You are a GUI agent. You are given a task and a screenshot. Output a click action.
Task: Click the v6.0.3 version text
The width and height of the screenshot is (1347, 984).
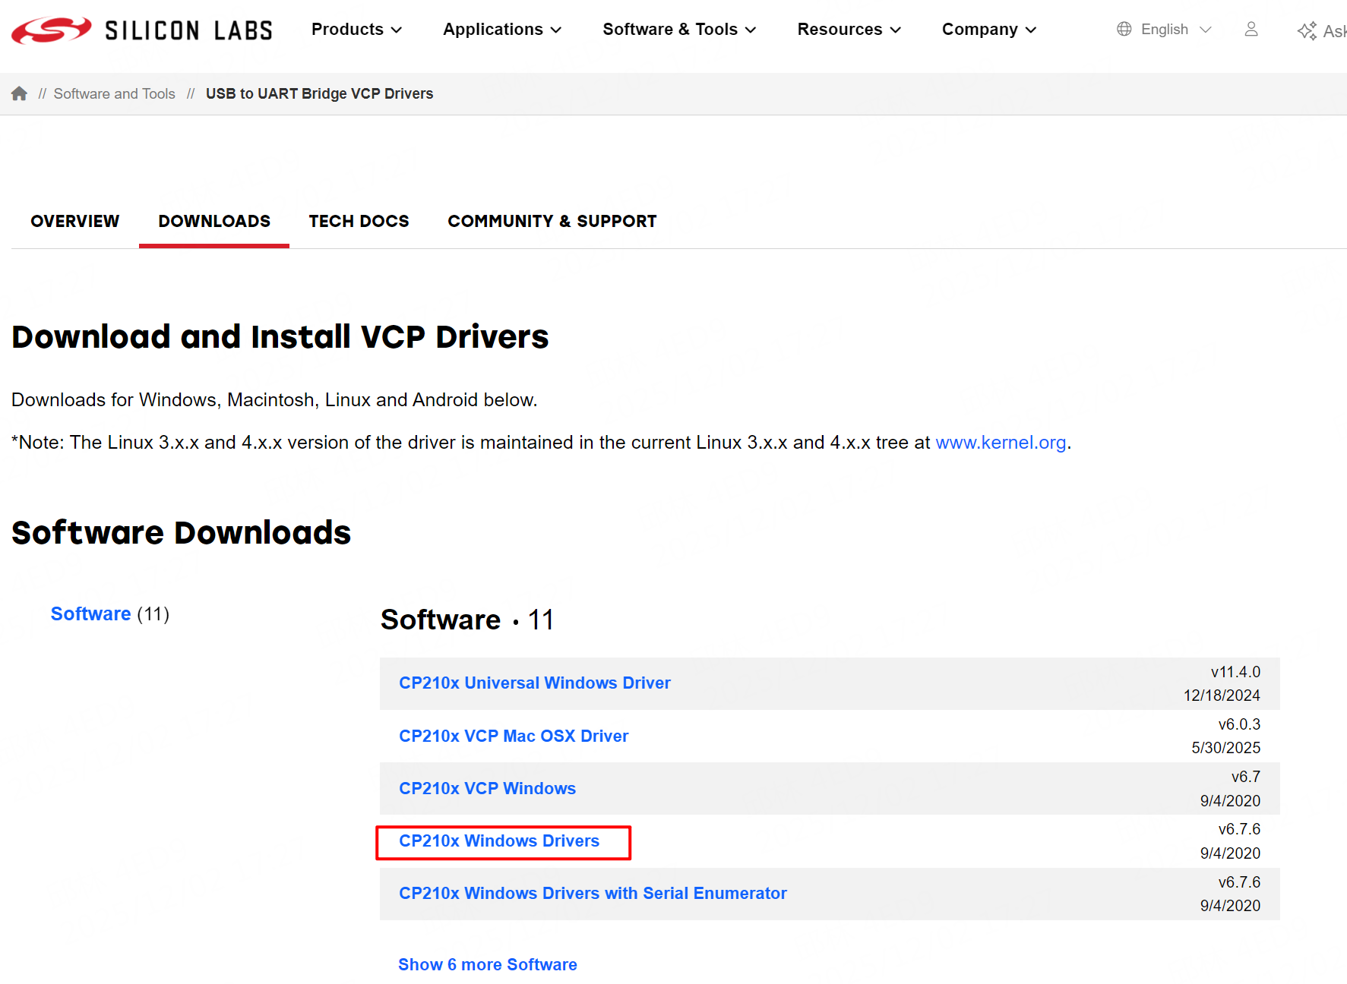1239,724
